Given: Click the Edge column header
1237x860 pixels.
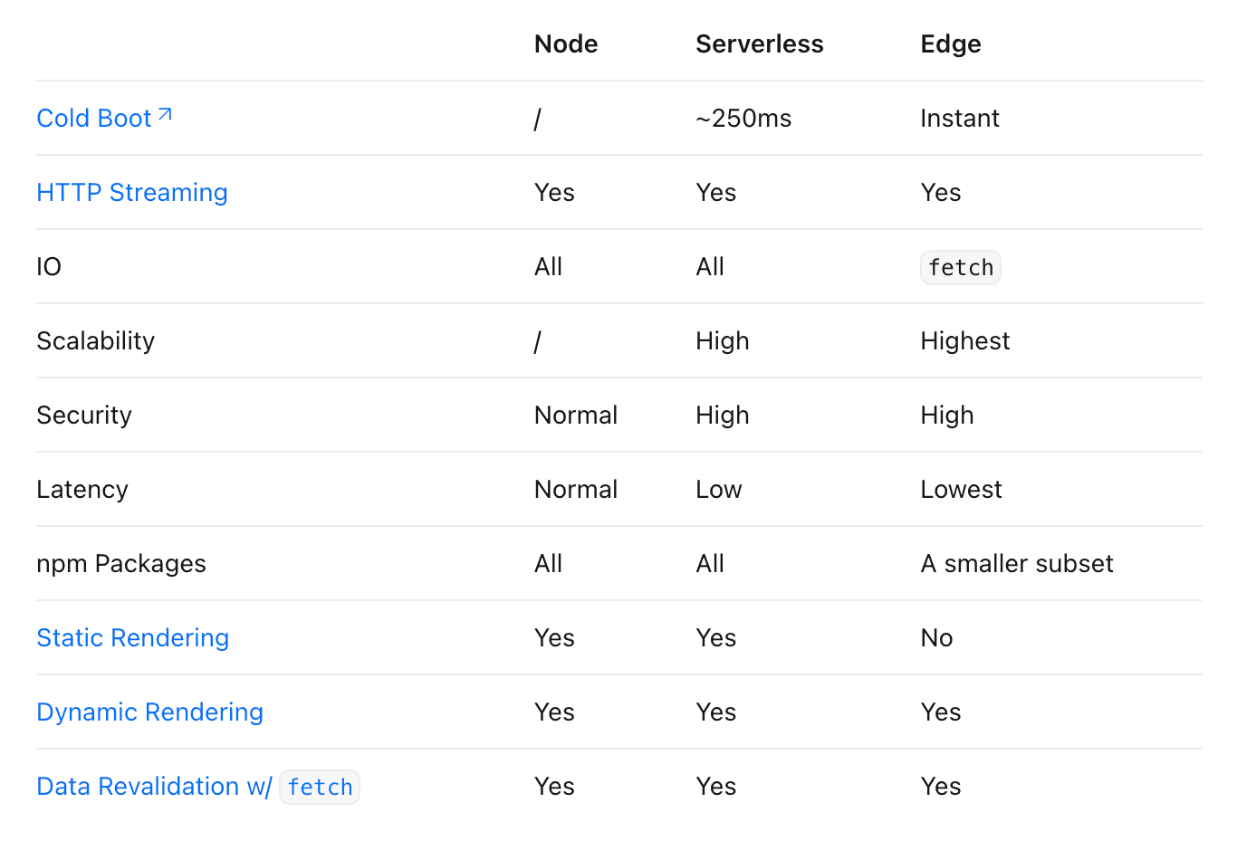Looking at the screenshot, I should click(950, 44).
